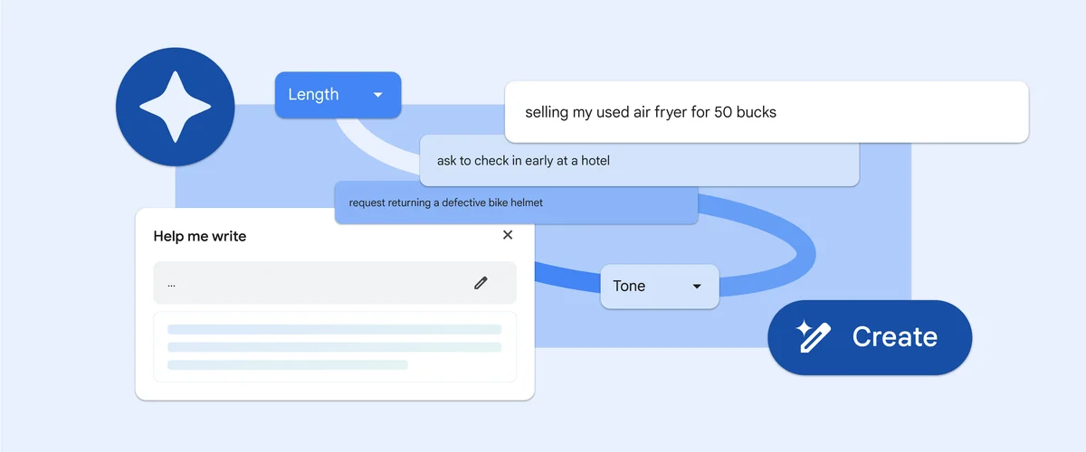Click empty space in Help me write card
This screenshot has height=452, width=1086.
pyautogui.click(x=362, y=237)
